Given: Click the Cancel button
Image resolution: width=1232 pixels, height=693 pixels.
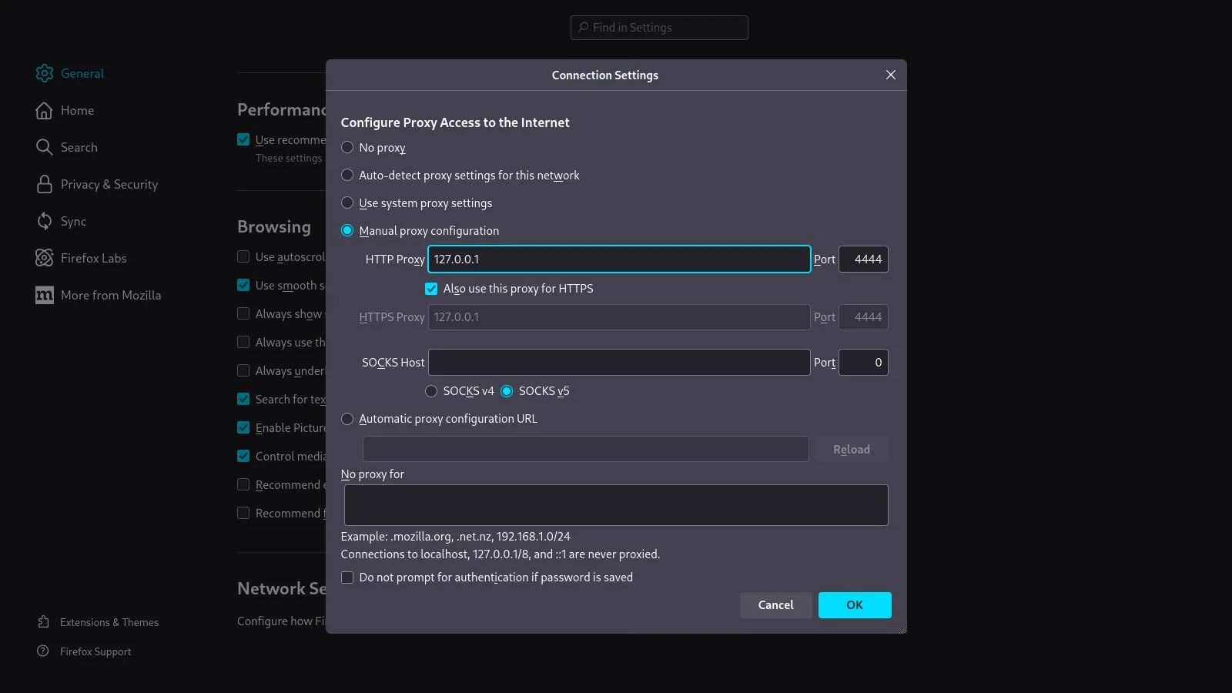Looking at the screenshot, I should coord(775,605).
